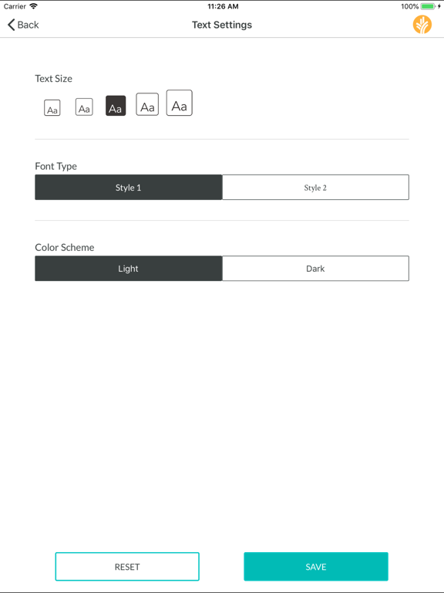Enable the Dark color scheme
Image resolution: width=444 pixels, height=593 pixels.
point(315,269)
